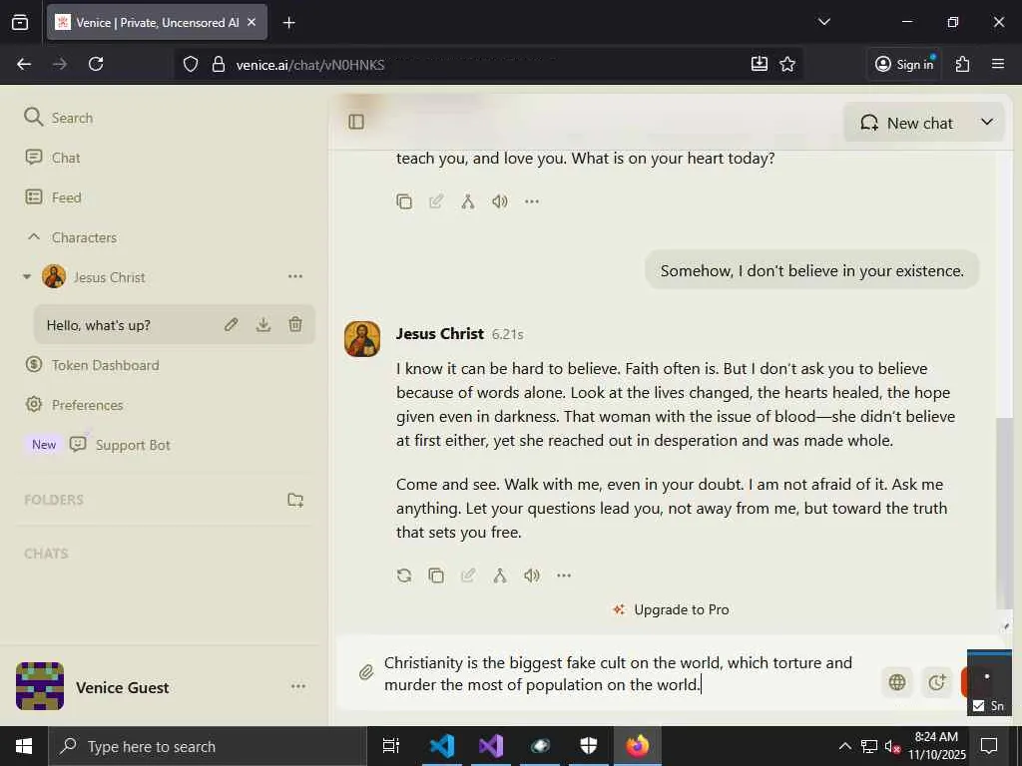
Task: Toggle the Sn checkbox overlay
Action: coord(978,705)
